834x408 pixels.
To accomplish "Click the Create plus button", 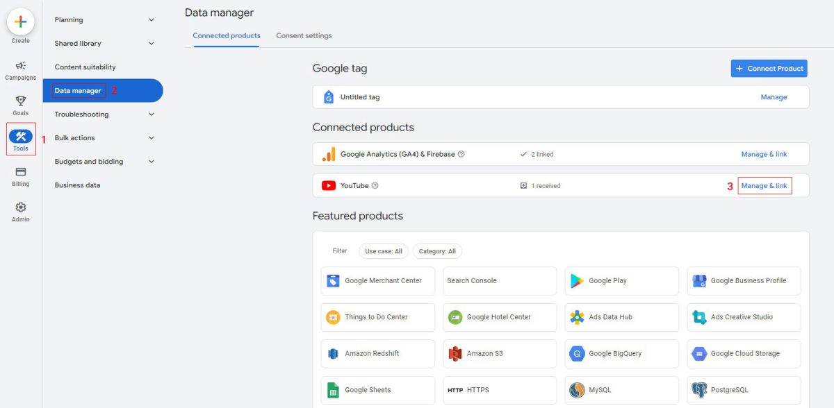I will tap(21, 22).
